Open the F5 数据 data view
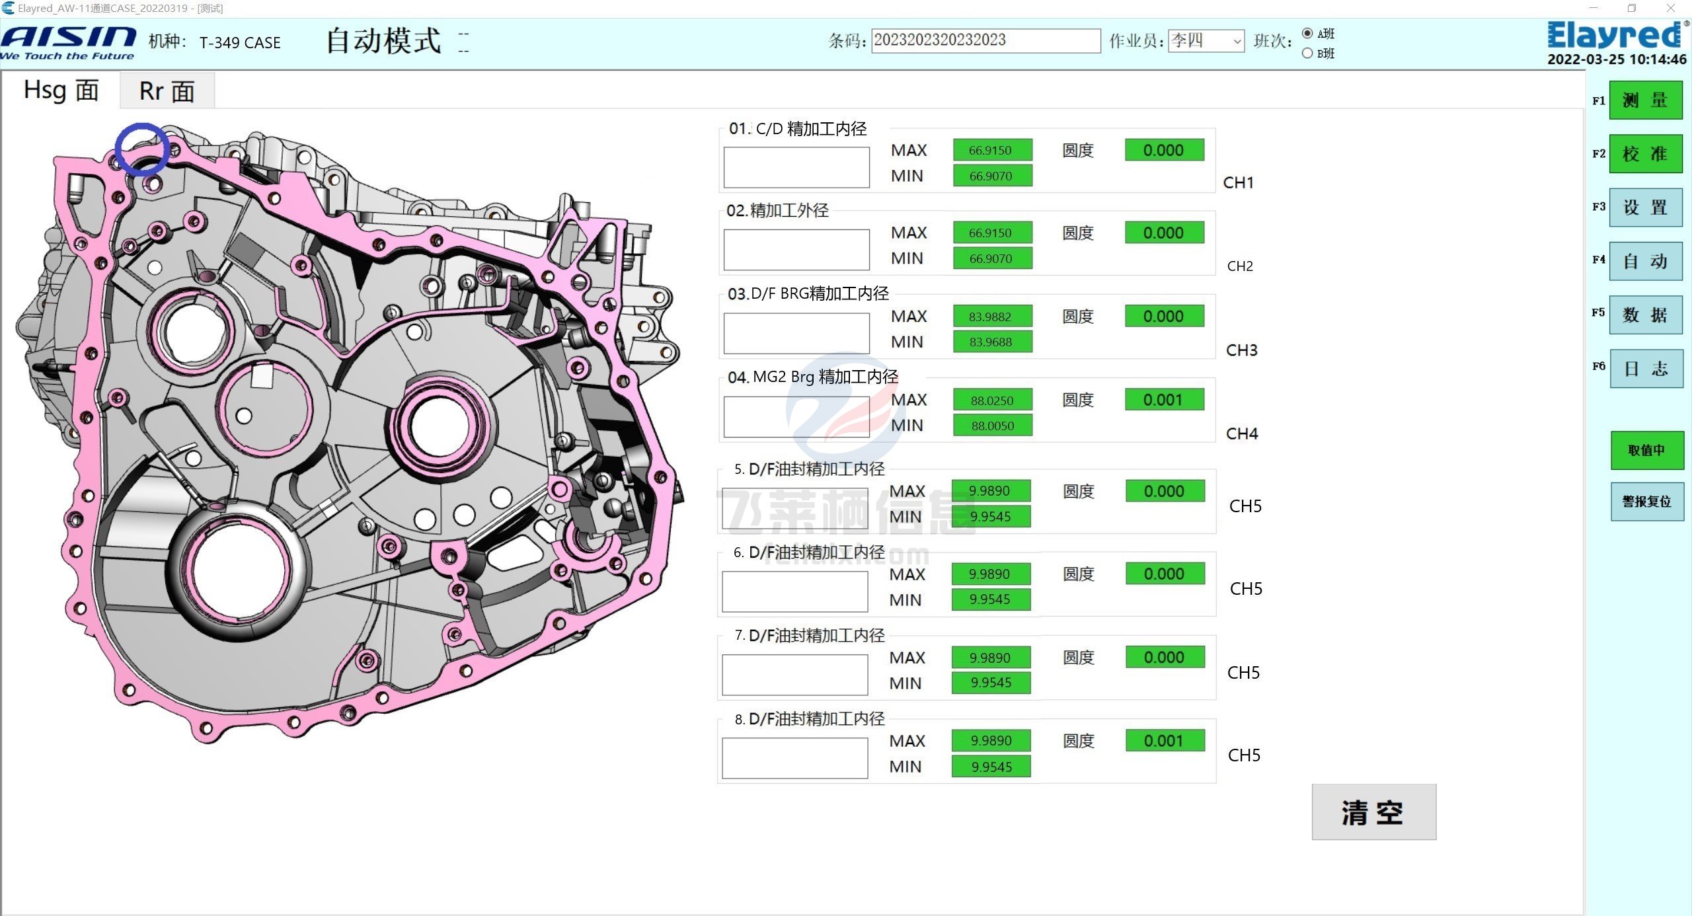 1645,315
